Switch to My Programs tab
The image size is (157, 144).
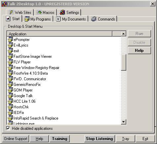[38, 19]
